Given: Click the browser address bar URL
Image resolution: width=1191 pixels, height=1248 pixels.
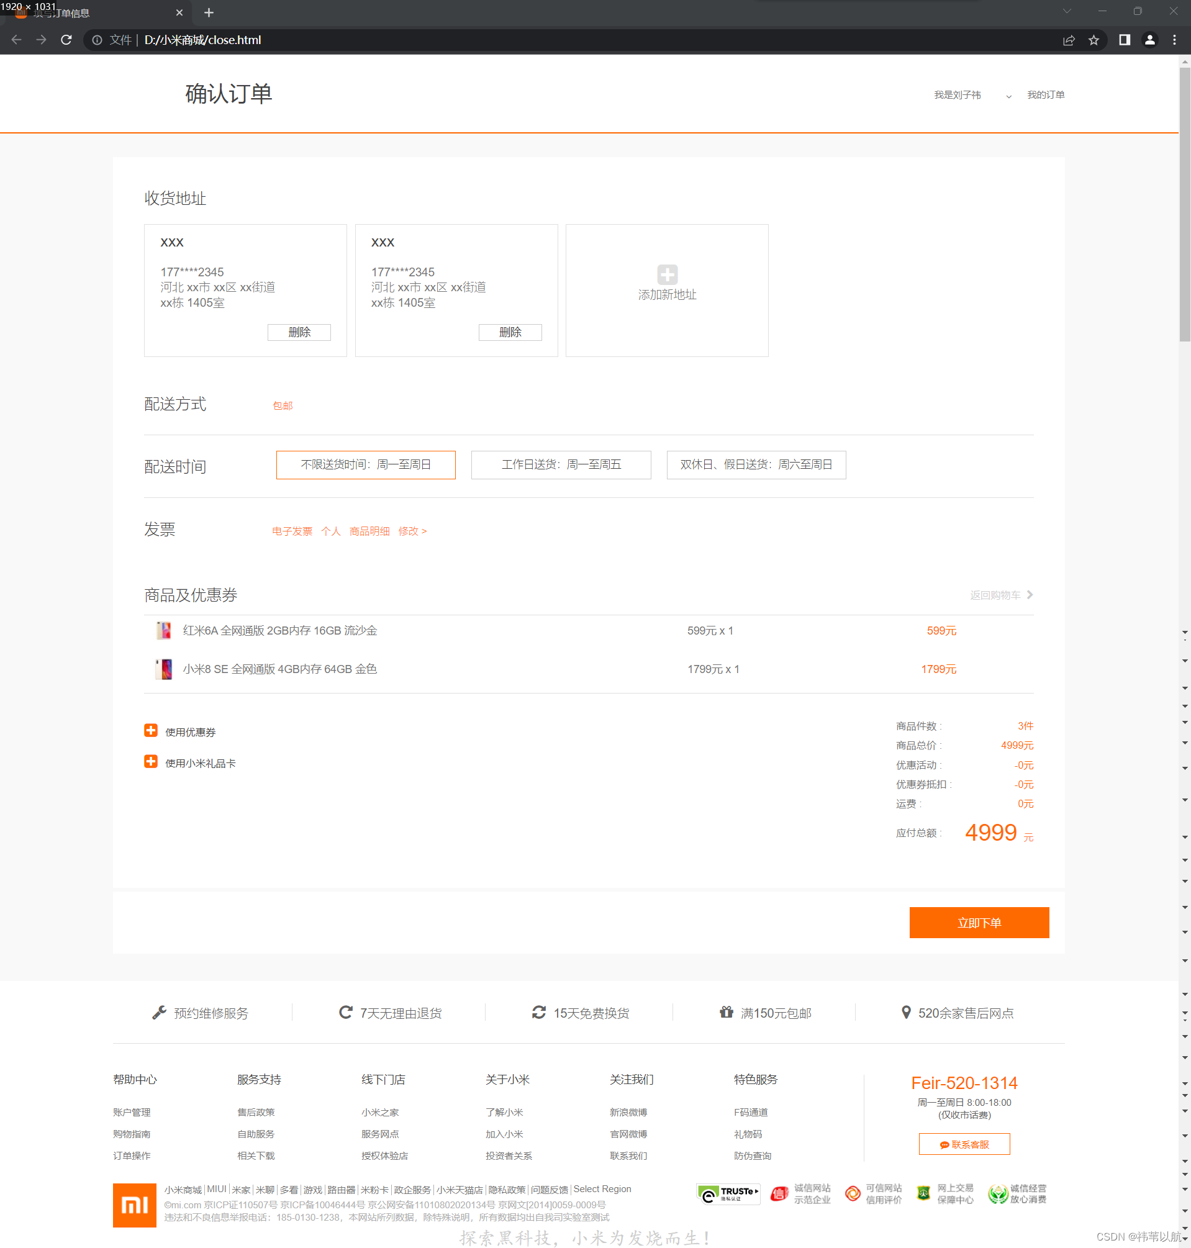Looking at the screenshot, I should (202, 40).
